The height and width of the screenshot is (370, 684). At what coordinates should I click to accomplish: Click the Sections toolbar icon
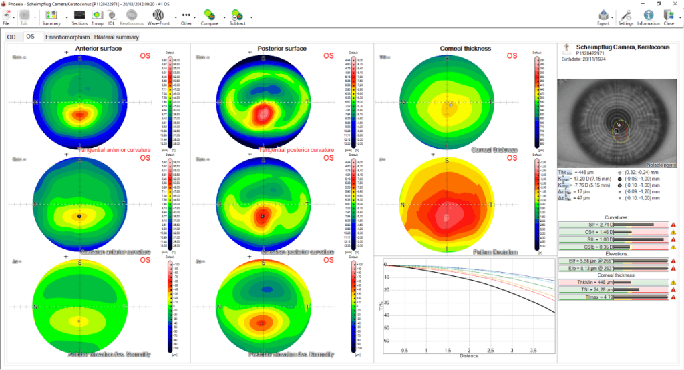pyautogui.click(x=79, y=15)
